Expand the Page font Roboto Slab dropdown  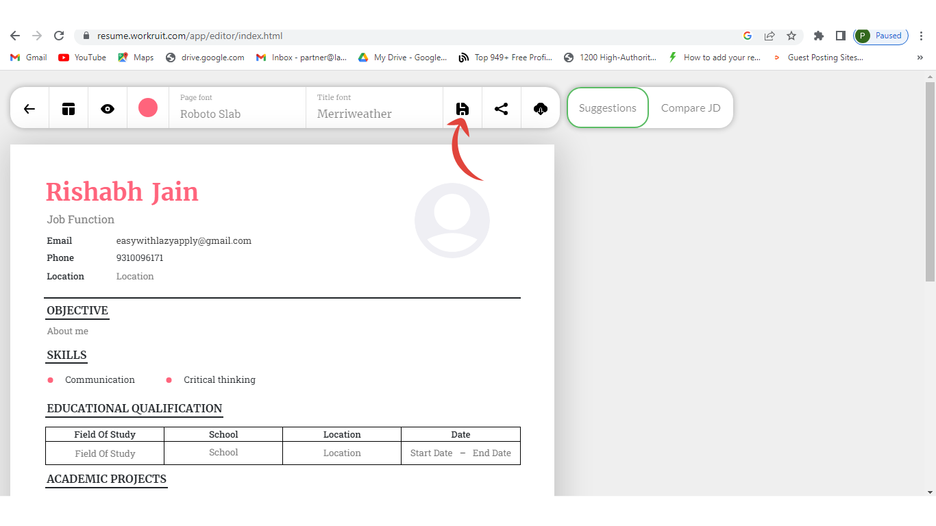point(237,108)
